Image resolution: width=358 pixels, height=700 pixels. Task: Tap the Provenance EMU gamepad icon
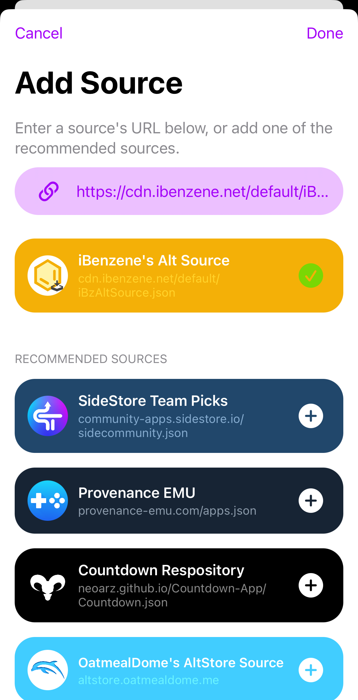[48, 501]
